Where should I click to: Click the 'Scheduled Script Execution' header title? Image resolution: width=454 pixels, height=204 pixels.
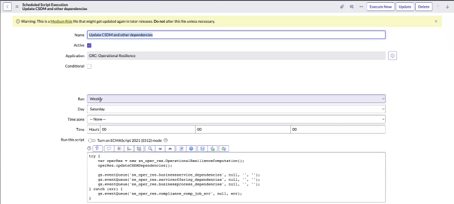[45, 4]
